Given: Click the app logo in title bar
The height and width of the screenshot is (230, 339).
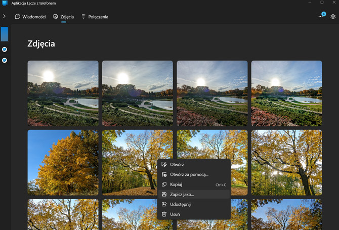Looking at the screenshot, I should [x=5, y=3].
